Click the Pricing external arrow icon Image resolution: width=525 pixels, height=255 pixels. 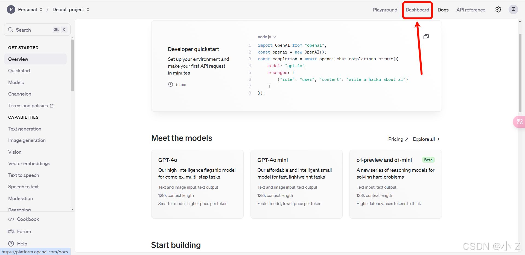[407, 139]
